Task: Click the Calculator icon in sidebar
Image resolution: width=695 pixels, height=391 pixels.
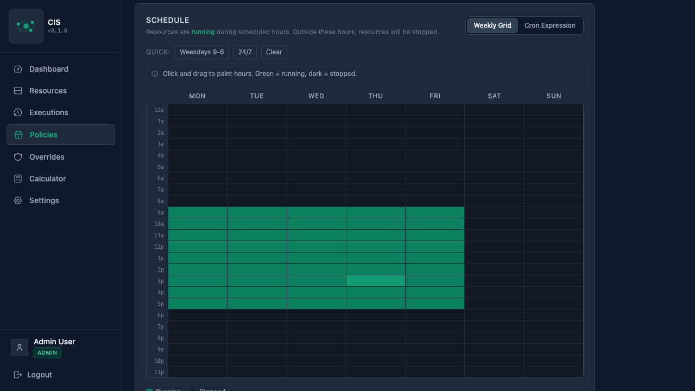Action: [18, 179]
